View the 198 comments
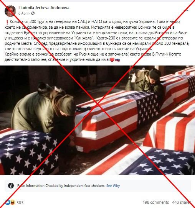This screenshot has width=195, height=208. (155, 202)
